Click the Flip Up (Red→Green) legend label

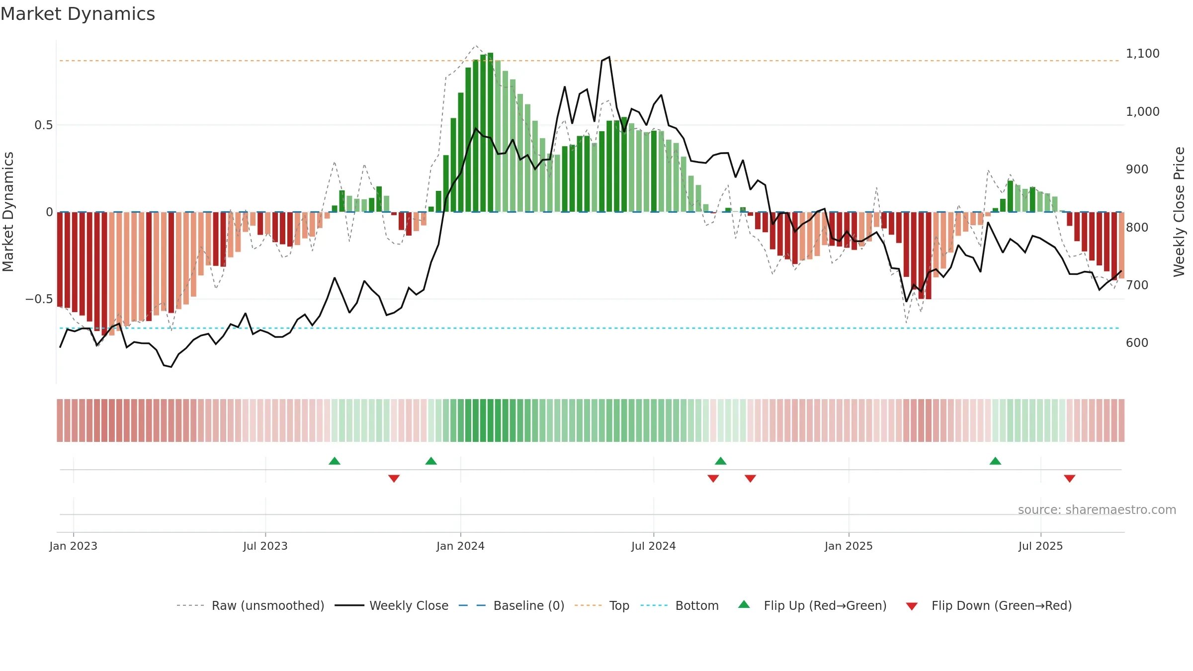[x=825, y=605]
